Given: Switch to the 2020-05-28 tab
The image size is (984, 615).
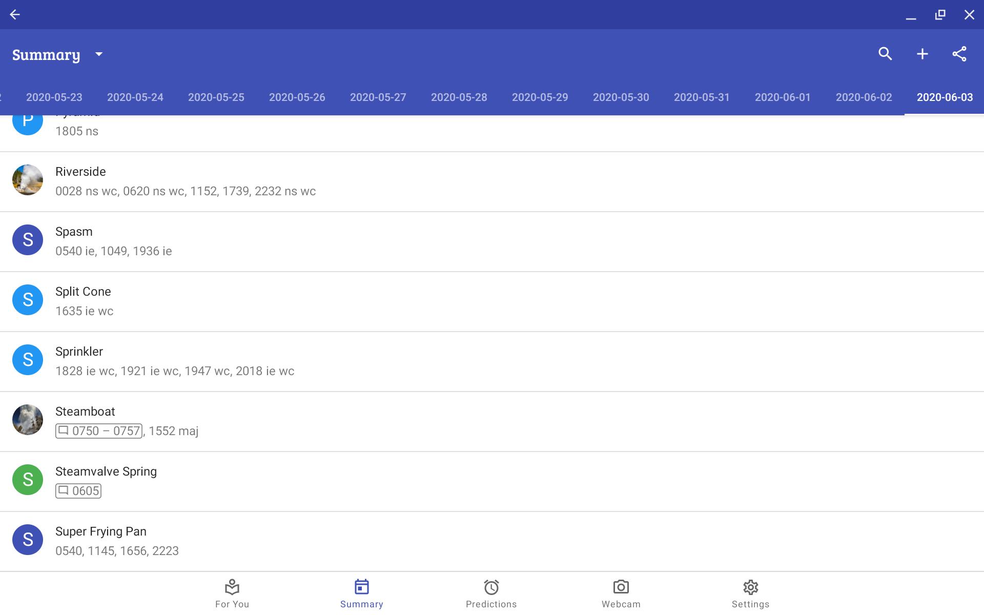Looking at the screenshot, I should [459, 97].
